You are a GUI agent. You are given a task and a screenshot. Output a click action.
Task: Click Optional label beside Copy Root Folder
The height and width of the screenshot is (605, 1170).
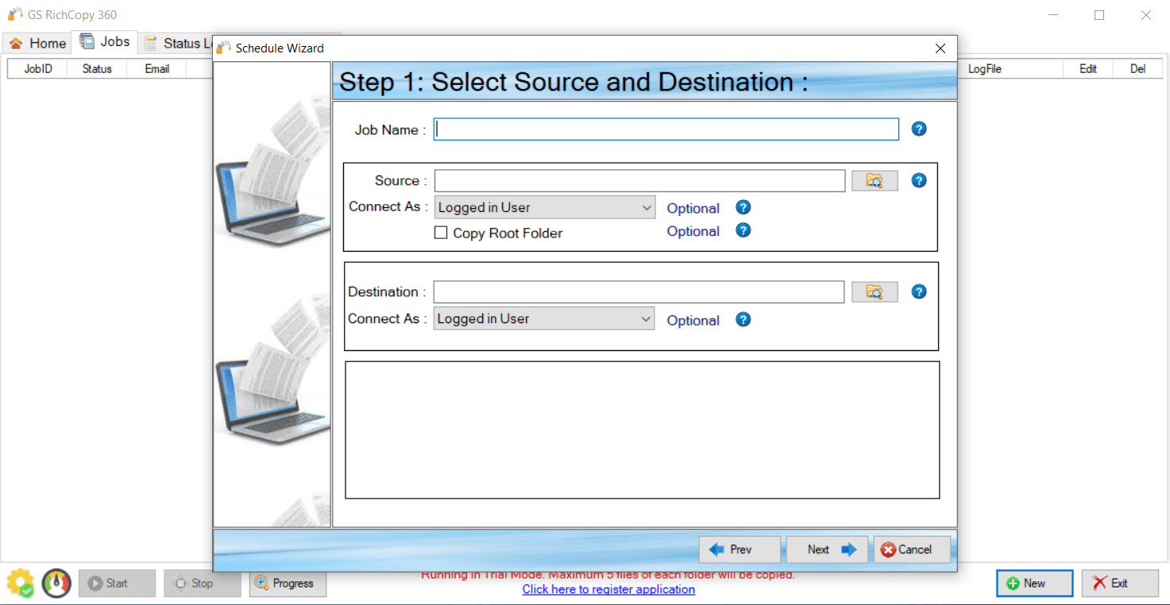(x=693, y=231)
